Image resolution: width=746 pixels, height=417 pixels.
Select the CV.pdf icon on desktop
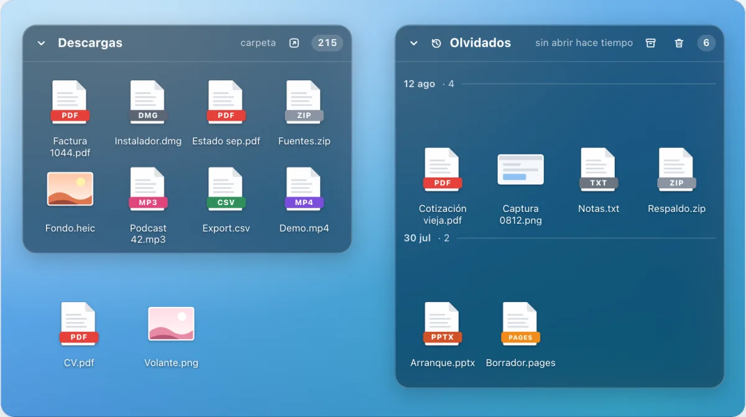pos(79,324)
